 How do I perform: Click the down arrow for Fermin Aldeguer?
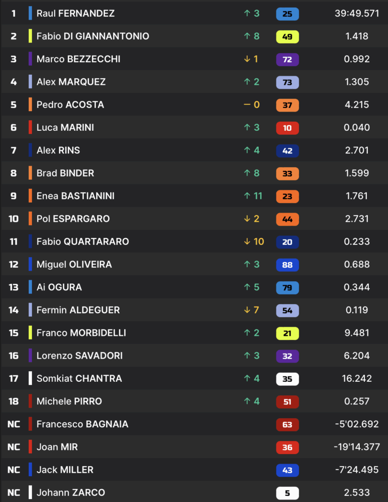247,310
